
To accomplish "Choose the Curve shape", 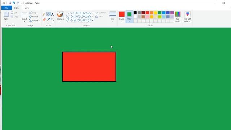I will [x=71, y=13].
